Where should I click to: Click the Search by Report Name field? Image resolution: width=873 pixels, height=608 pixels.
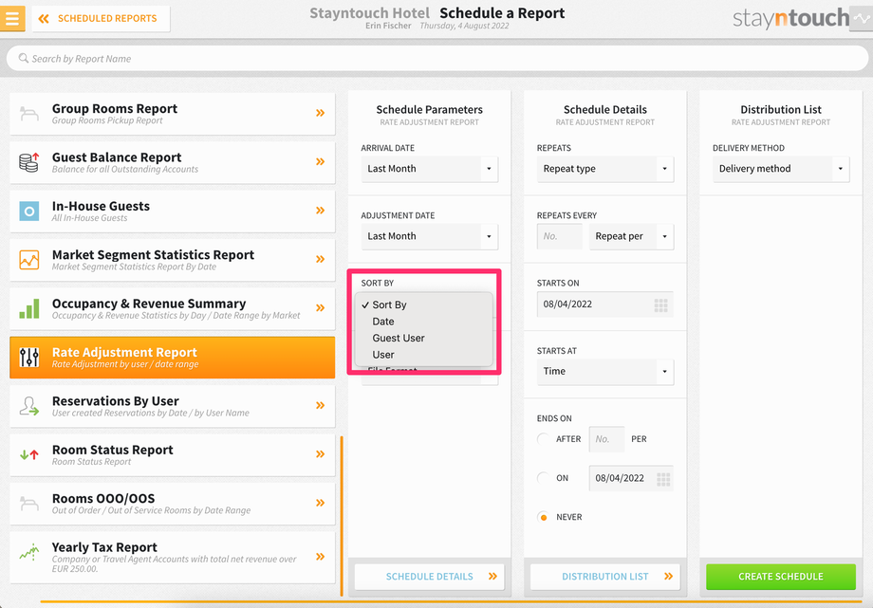[x=437, y=58]
